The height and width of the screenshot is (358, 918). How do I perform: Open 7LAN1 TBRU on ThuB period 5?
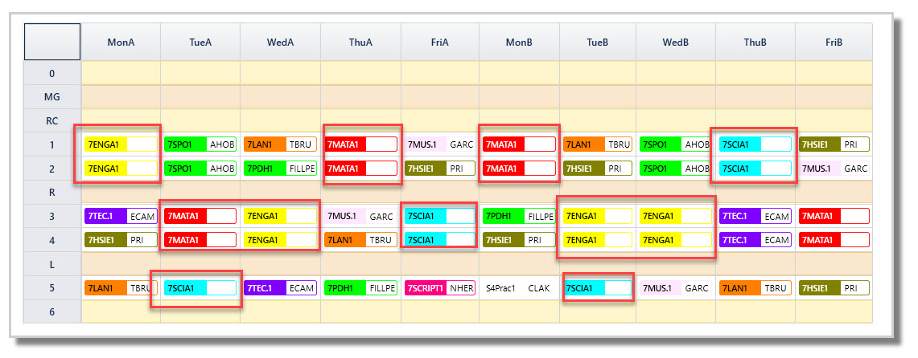click(755, 288)
